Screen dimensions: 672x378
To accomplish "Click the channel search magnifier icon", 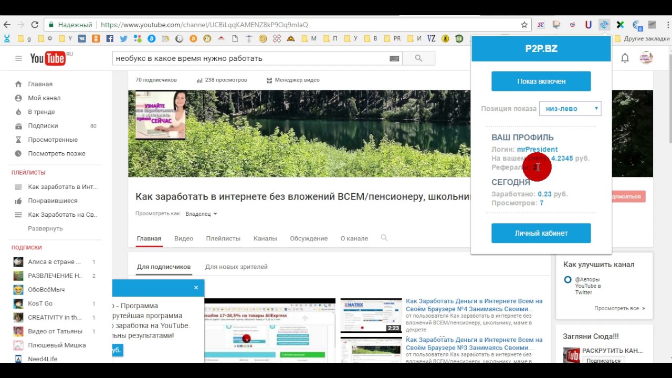I will [384, 238].
